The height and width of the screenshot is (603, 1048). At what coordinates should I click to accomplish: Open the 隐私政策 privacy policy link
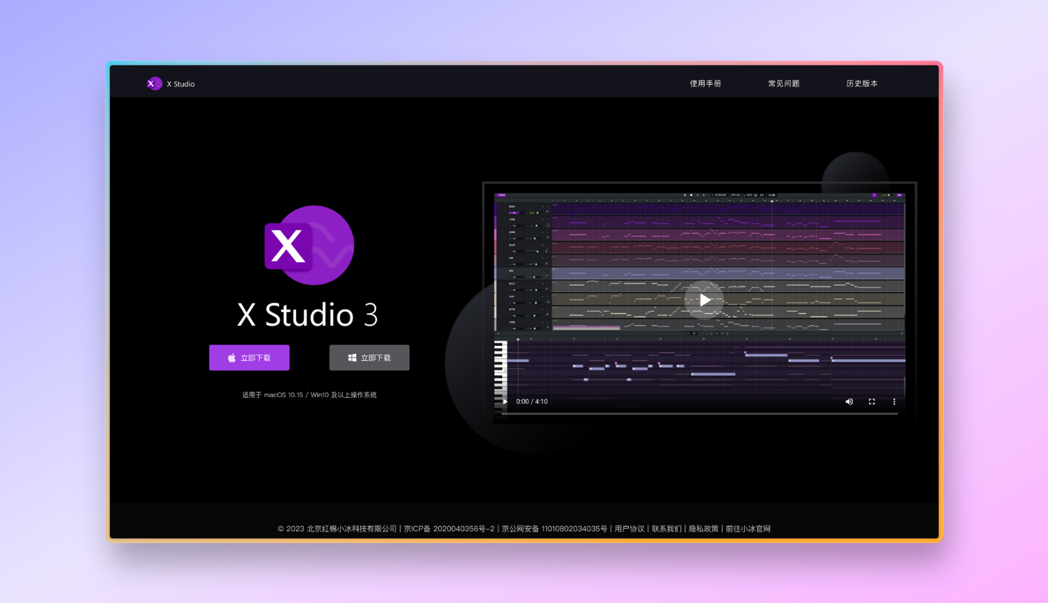coord(704,529)
